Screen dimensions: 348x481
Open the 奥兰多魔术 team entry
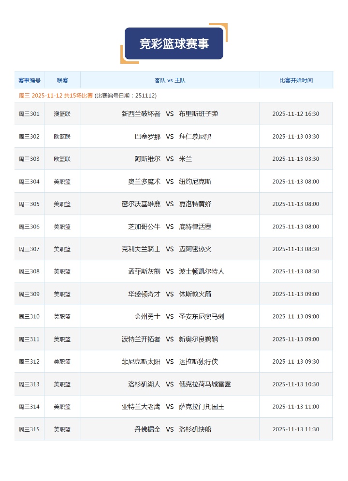click(x=144, y=182)
